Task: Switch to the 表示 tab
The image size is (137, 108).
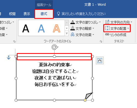Action: (x=27, y=14)
